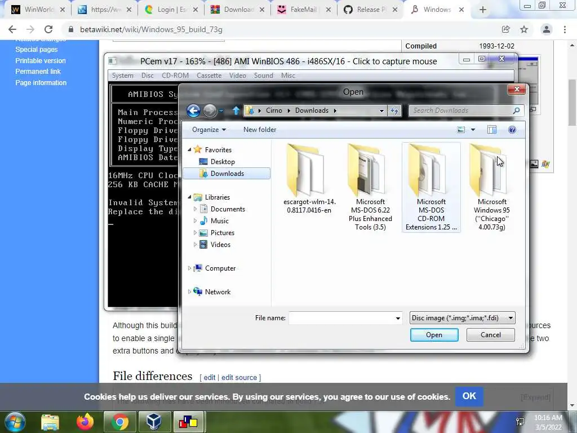This screenshot has height=433, width=577.
Task: Collapse the Libraries tree section
Action: 189,197
